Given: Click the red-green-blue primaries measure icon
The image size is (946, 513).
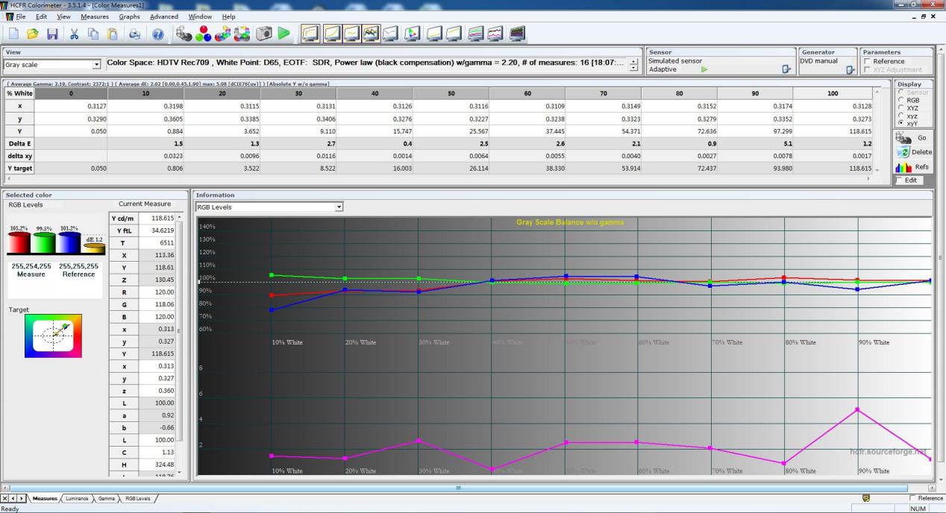Looking at the screenshot, I should tap(202, 34).
